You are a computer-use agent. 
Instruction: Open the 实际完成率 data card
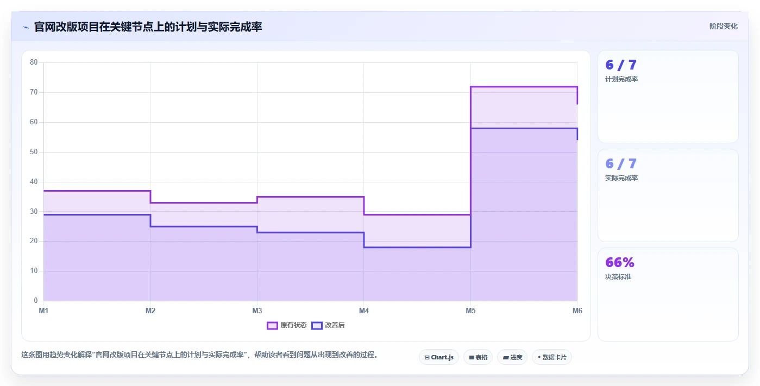pos(668,195)
